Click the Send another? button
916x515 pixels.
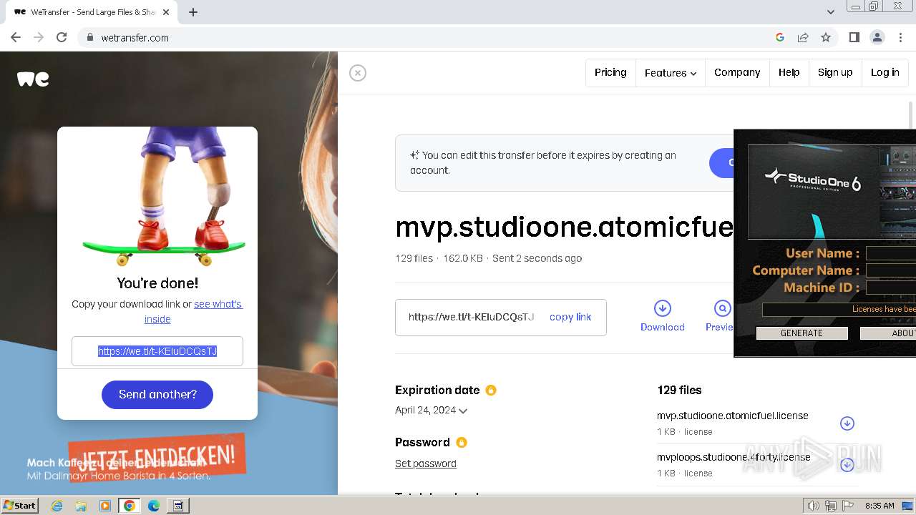[x=157, y=394]
